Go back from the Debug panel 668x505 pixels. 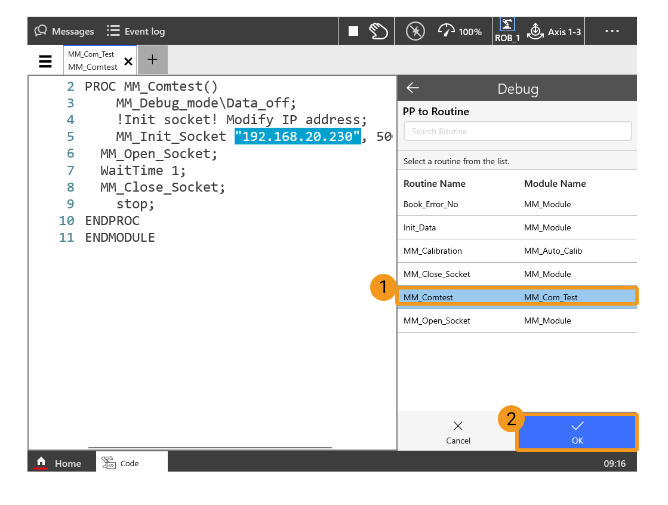pos(413,88)
